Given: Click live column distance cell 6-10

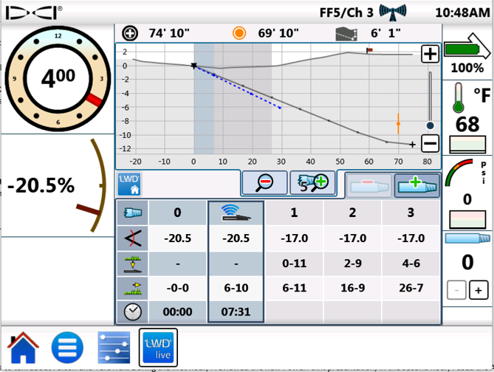Looking at the screenshot, I should pos(236,288).
